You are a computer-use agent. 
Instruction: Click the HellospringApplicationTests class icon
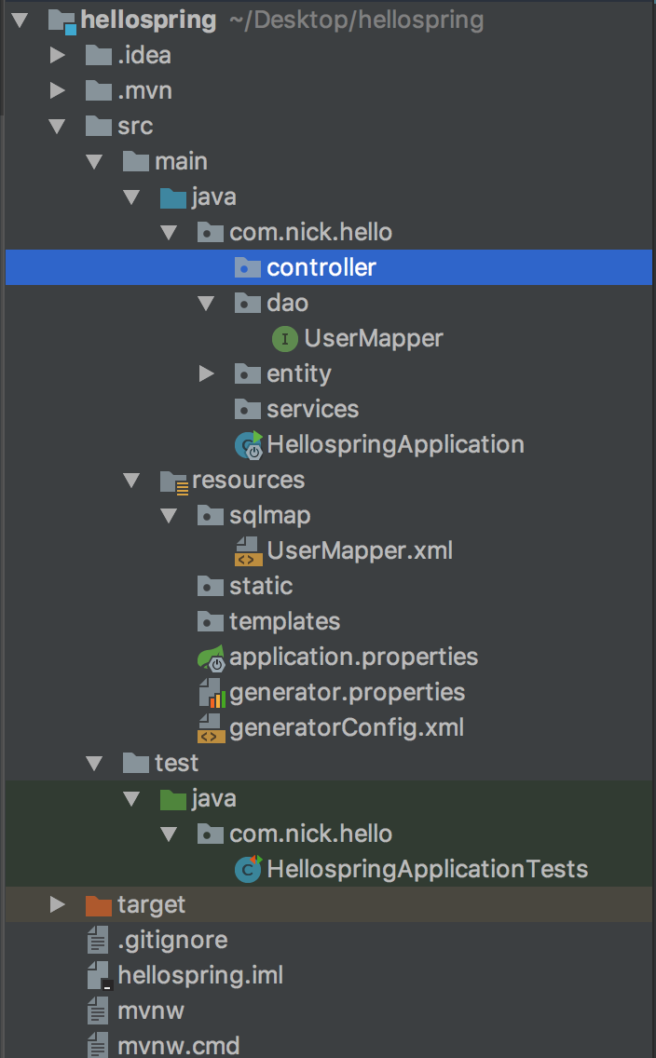coord(249,869)
